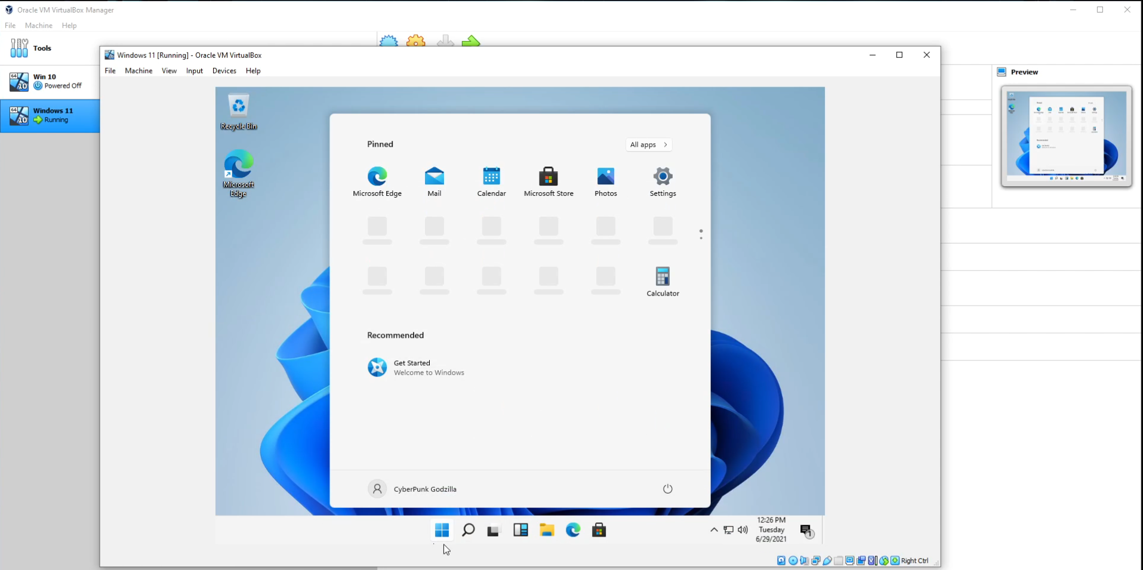The width and height of the screenshot is (1143, 570).
Task: Open the guest network tray icon
Action: 729,530
